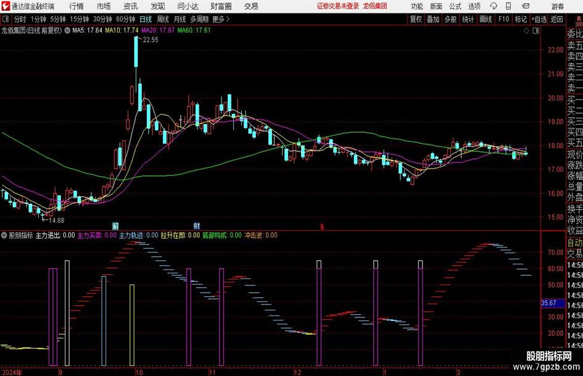Click the 叠加 overlay button
The width and height of the screenshot is (583, 376).
(x=433, y=19)
